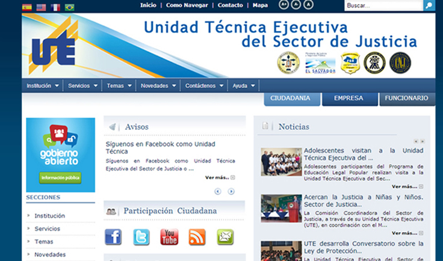The image size is (443, 261).
Task: Expand the Institución dropdown menu
Action: click(42, 86)
